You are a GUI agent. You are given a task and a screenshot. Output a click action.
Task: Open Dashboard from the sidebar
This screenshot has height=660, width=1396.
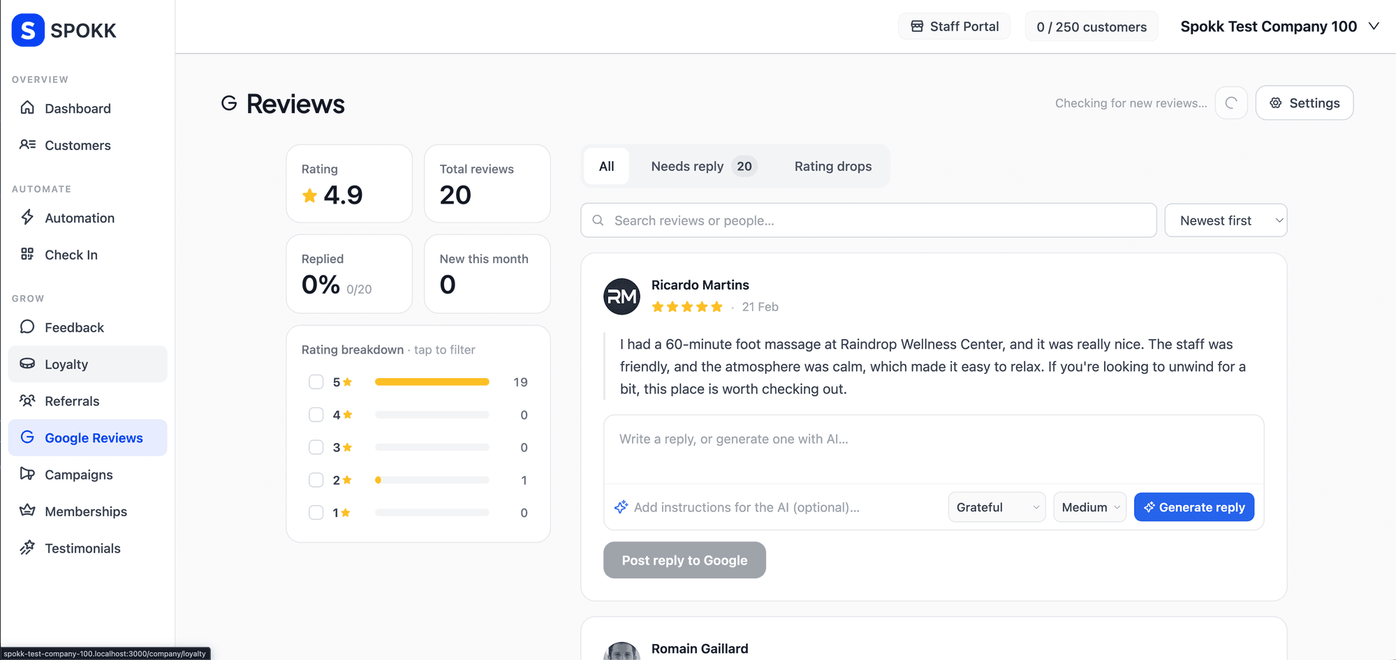pos(87,108)
